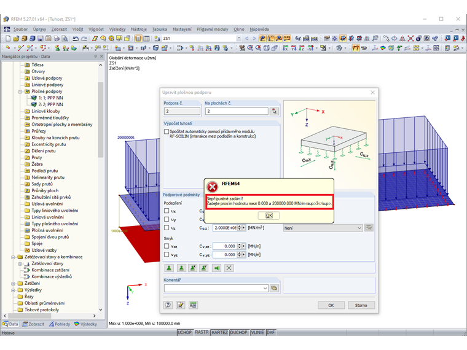Viewport: 467px width, 350px height.
Task: Click the Print preview magnifier icon
Action: coord(65,39)
